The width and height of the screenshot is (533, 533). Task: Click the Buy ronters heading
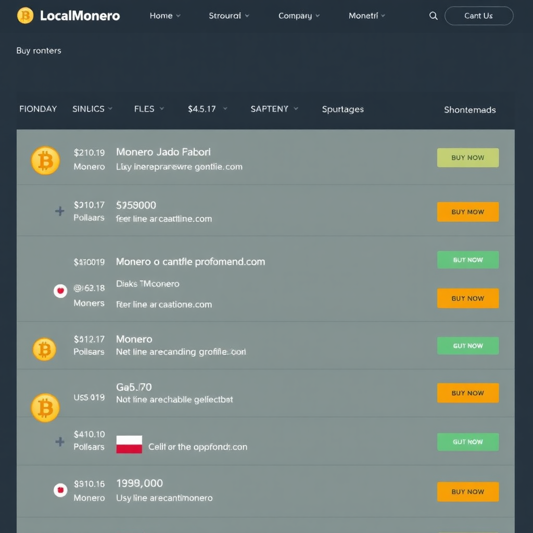point(39,50)
